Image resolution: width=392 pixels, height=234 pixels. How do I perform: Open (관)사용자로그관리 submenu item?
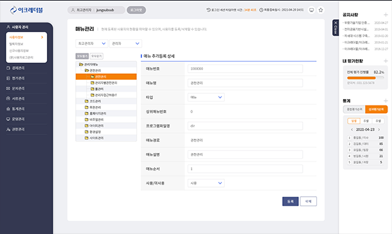click(x=21, y=57)
